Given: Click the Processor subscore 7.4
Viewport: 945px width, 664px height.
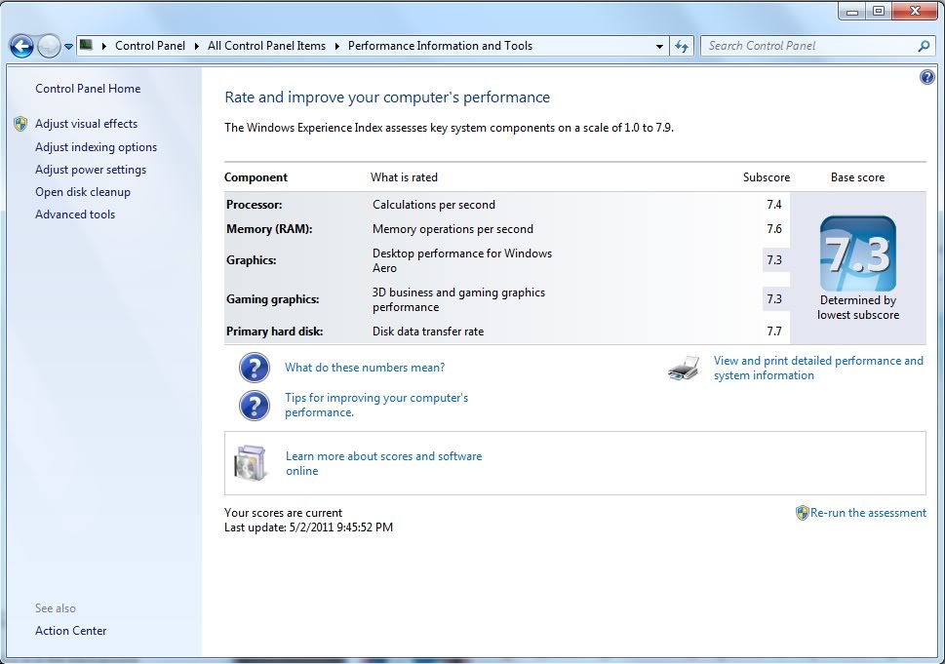Looking at the screenshot, I should pos(773,205).
